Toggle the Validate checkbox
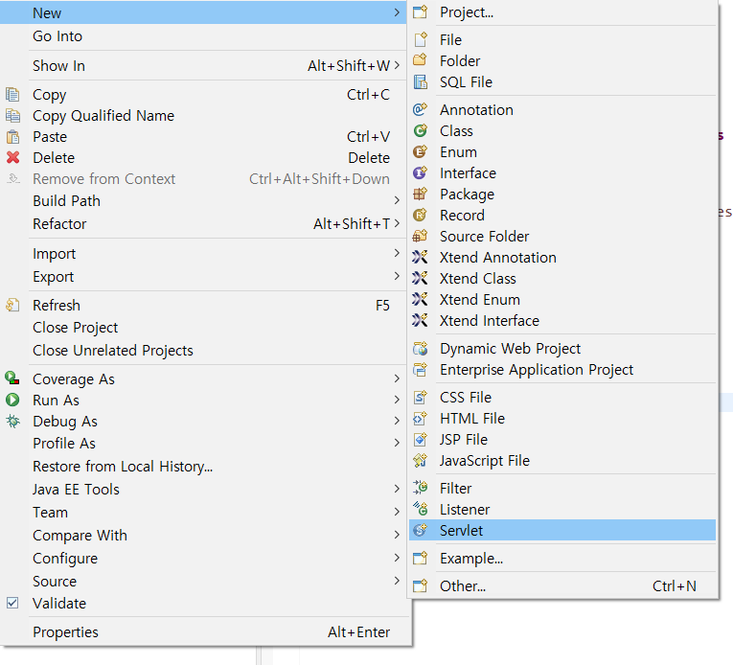This screenshot has width=733, height=665. pyautogui.click(x=12, y=603)
